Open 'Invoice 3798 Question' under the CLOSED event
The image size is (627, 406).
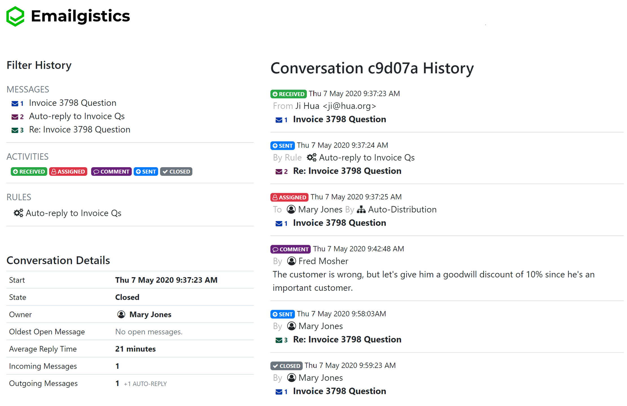click(x=339, y=391)
